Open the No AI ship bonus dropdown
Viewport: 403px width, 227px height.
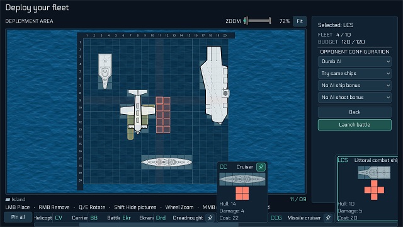coord(355,85)
